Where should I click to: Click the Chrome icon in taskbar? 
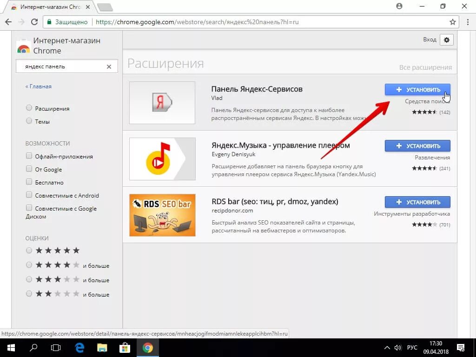click(148, 348)
